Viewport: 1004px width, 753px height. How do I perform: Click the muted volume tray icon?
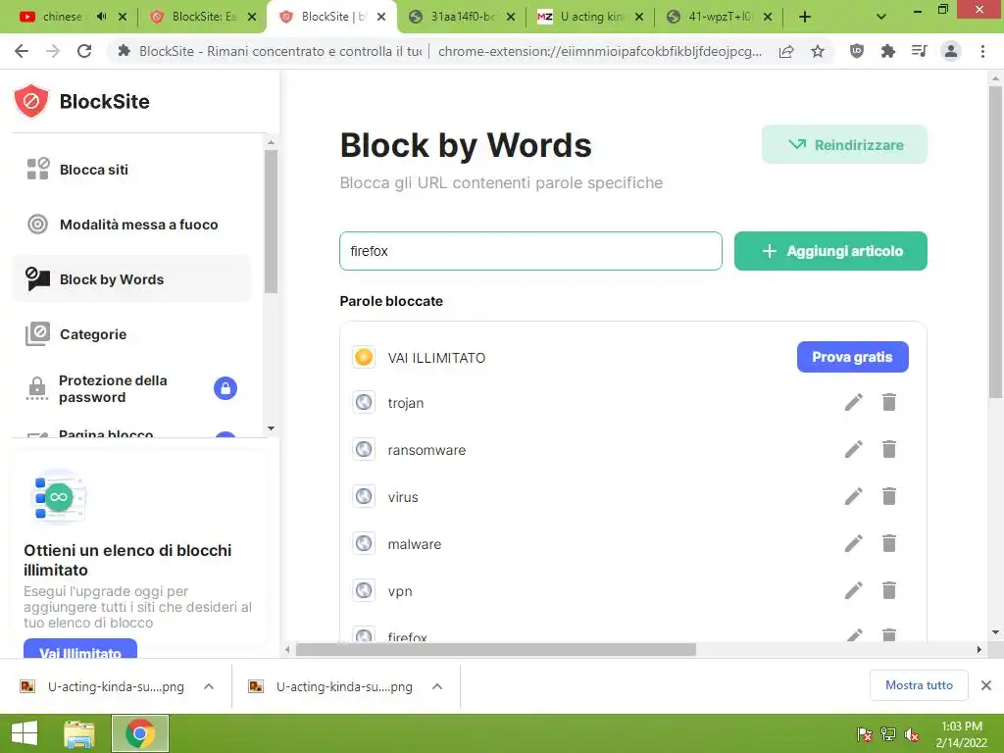click(x=912, y=734)
